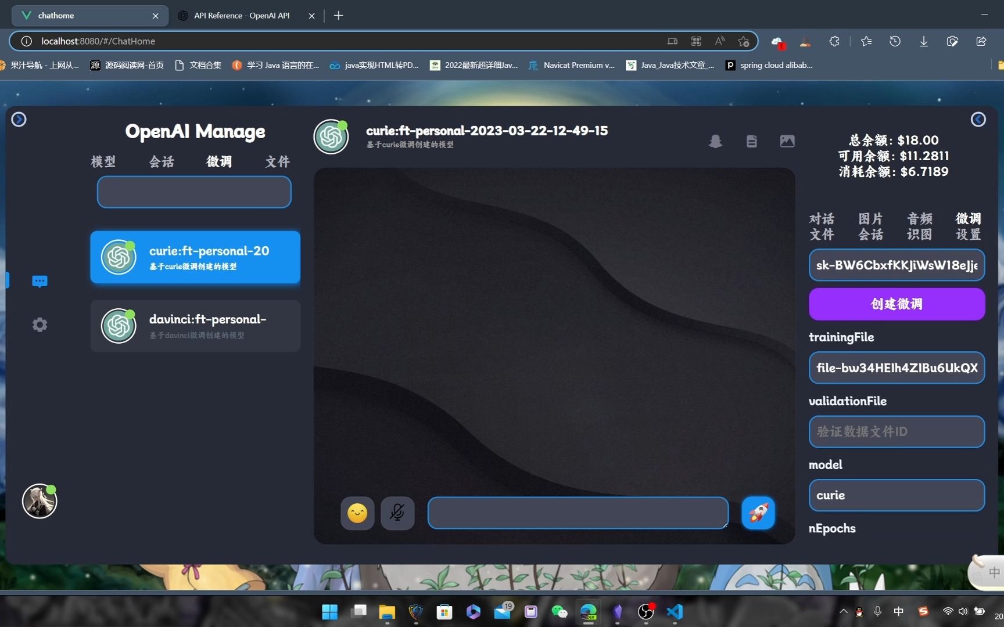This screenshot has width=1004, height=627.
Task: Toggle the muted microphone voice input
Action: 397,513
